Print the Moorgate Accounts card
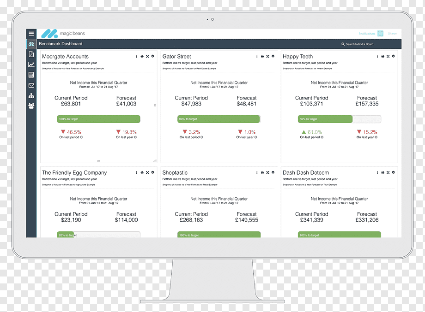This screenshot has height=312, width=425. pyautogui.click(x=142, y=56)
